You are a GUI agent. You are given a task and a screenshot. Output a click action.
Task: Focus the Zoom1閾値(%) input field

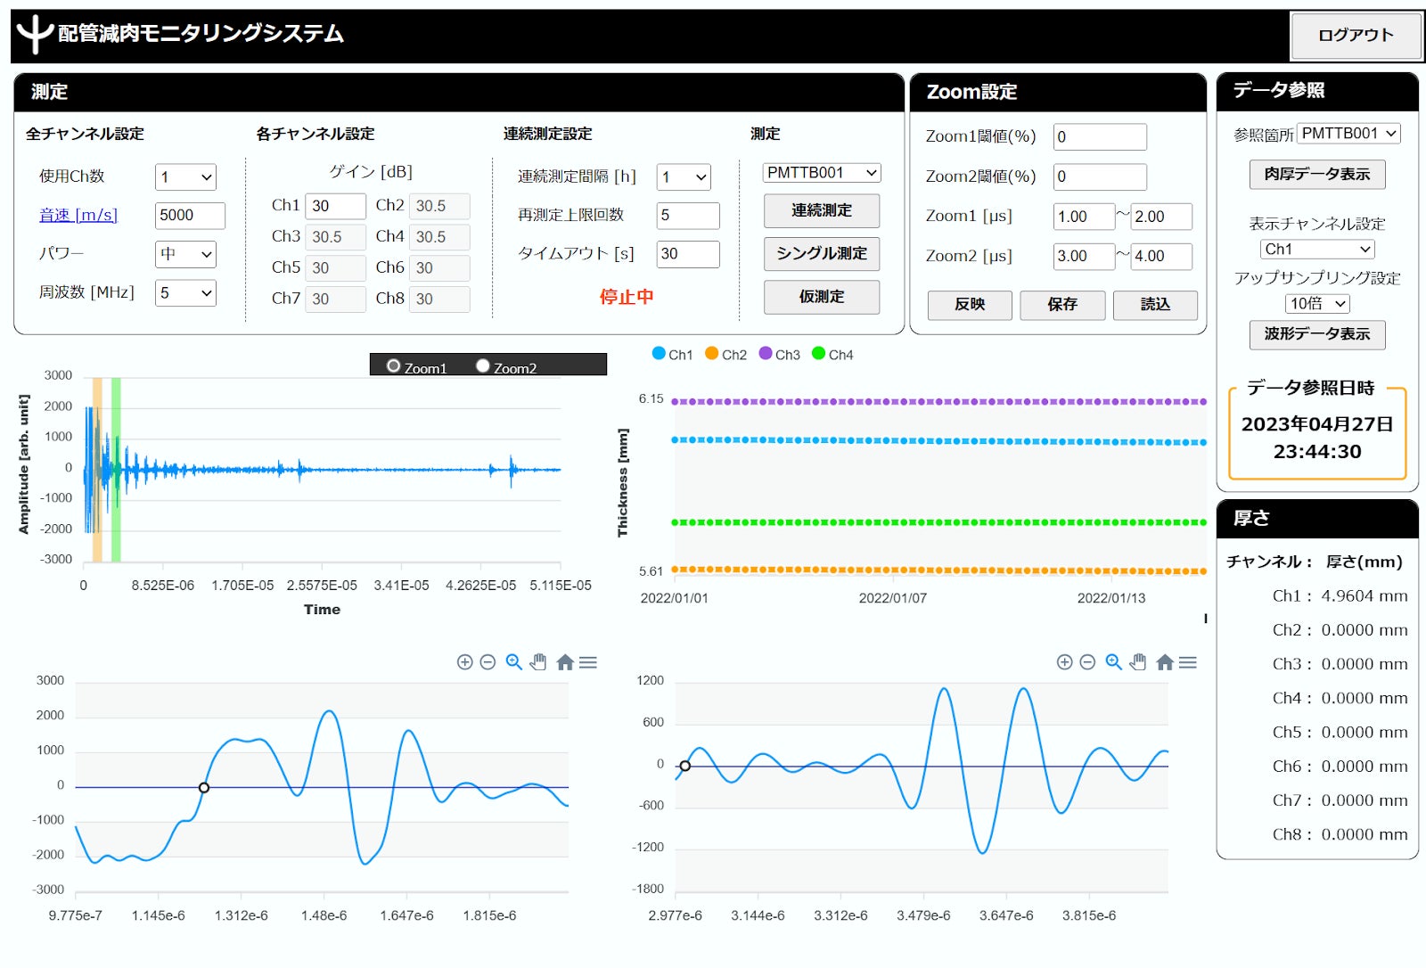(1100, 136)
